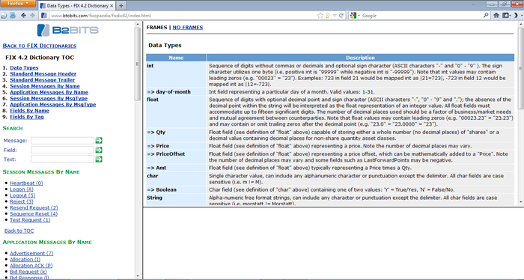The image size is (524, 280).
Task: Click the '=> day-of-month' name cell
Action: (176, 92)
